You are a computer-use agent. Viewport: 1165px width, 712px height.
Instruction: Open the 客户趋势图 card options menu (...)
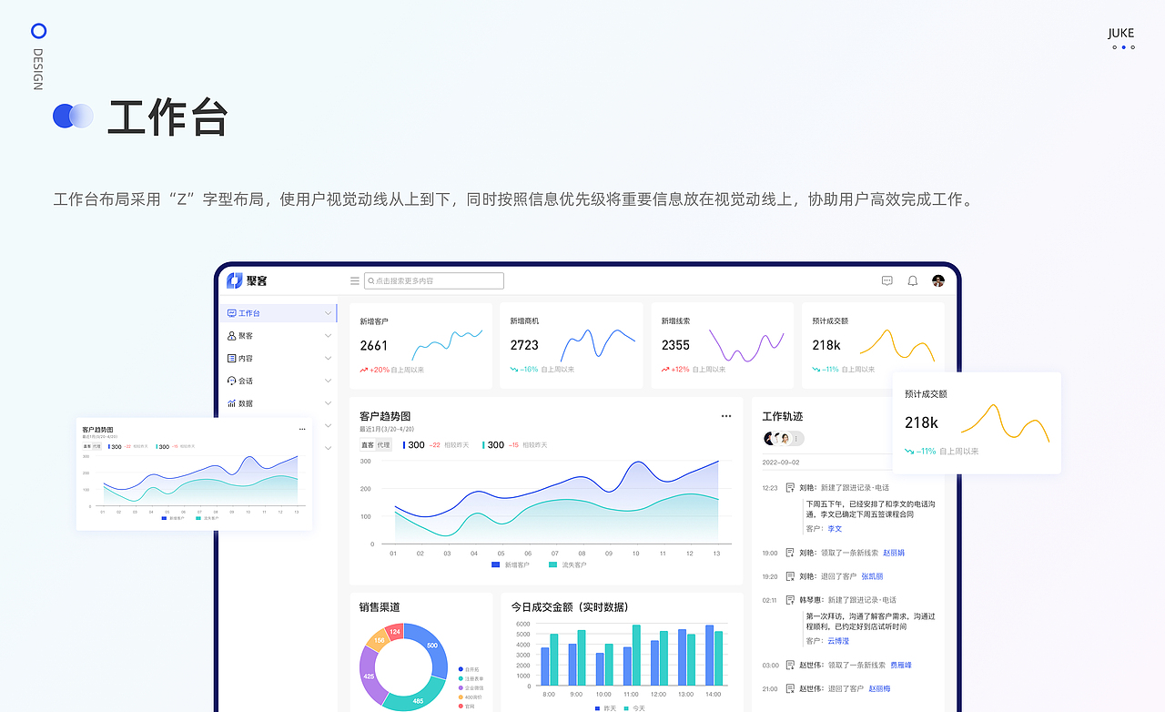tap(726, 415)
